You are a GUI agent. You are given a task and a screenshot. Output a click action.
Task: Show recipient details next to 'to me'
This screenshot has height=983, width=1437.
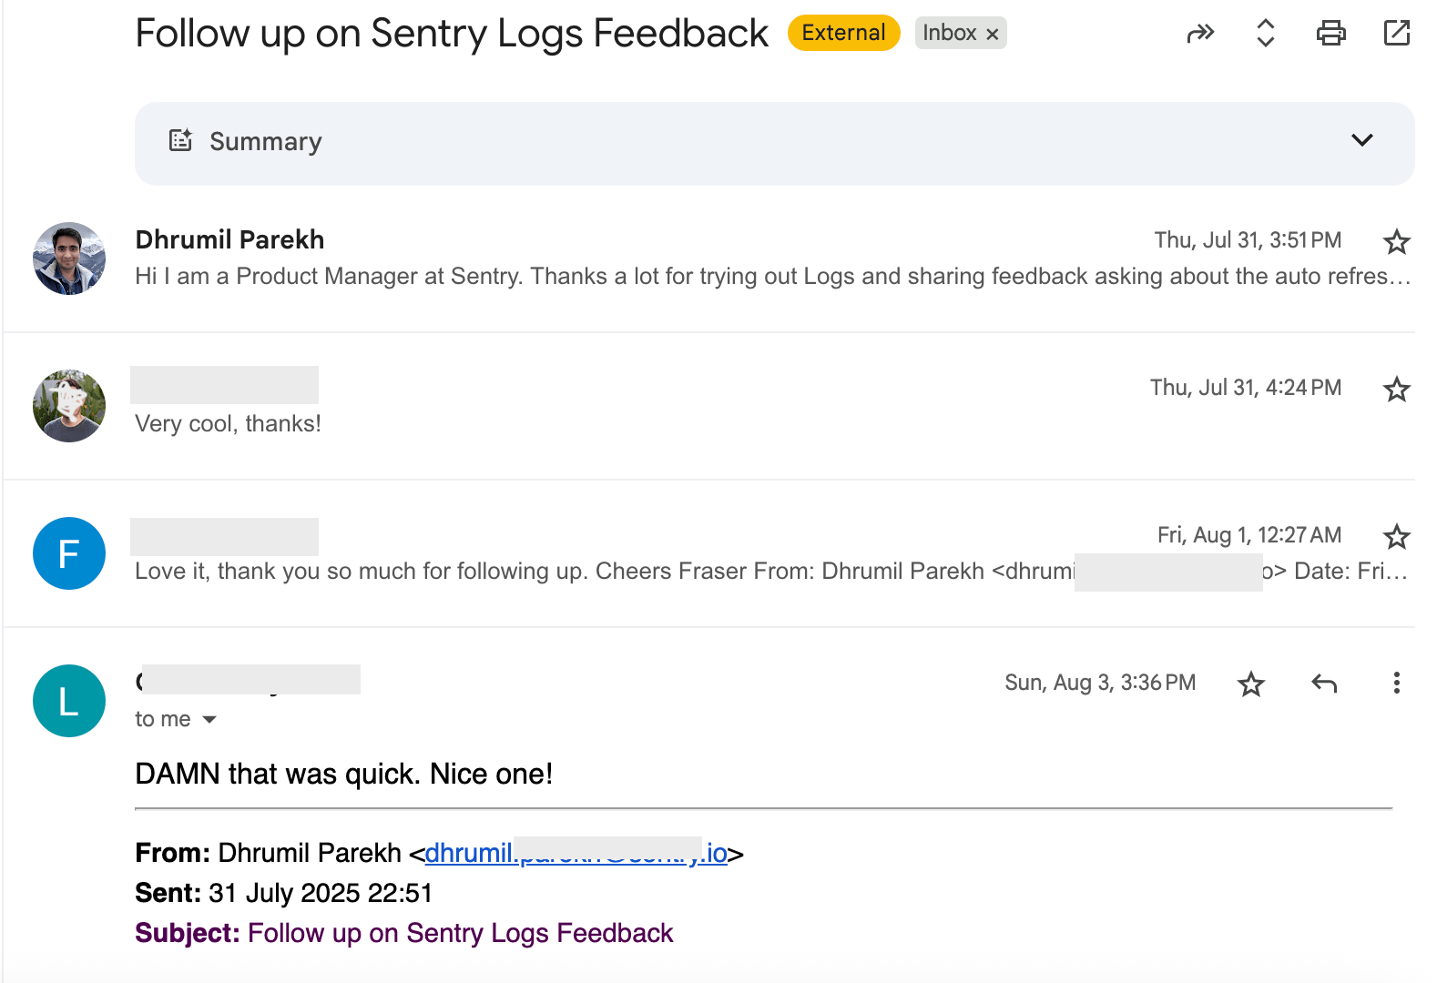click(209, 719)
